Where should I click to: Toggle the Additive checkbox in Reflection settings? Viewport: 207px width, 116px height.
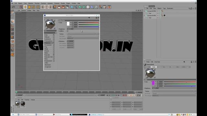[68, 31]
